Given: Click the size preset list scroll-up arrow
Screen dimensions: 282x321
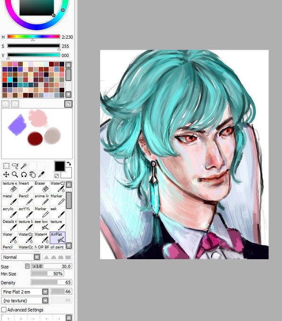Looking at the screenshot, I should coord(69,317).
